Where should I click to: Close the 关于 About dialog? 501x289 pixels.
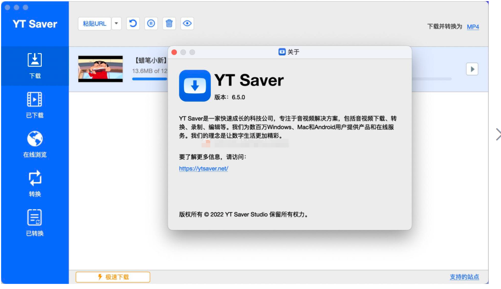pos(174,52)
